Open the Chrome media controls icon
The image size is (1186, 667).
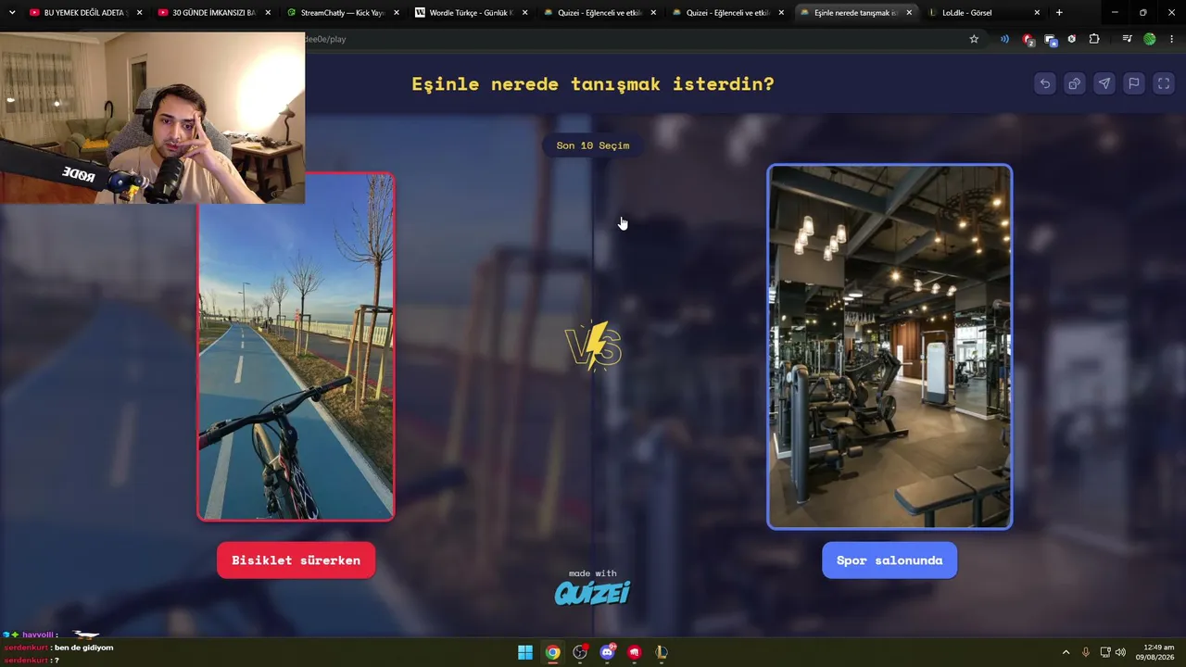click(1127, 39)
